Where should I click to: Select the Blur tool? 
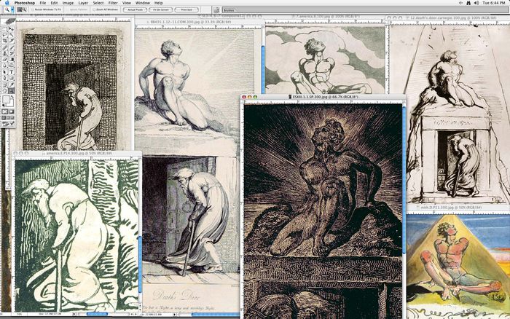(5, 66)
